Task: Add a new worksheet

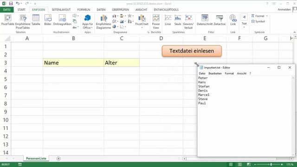Action: (x=58, y=159)
